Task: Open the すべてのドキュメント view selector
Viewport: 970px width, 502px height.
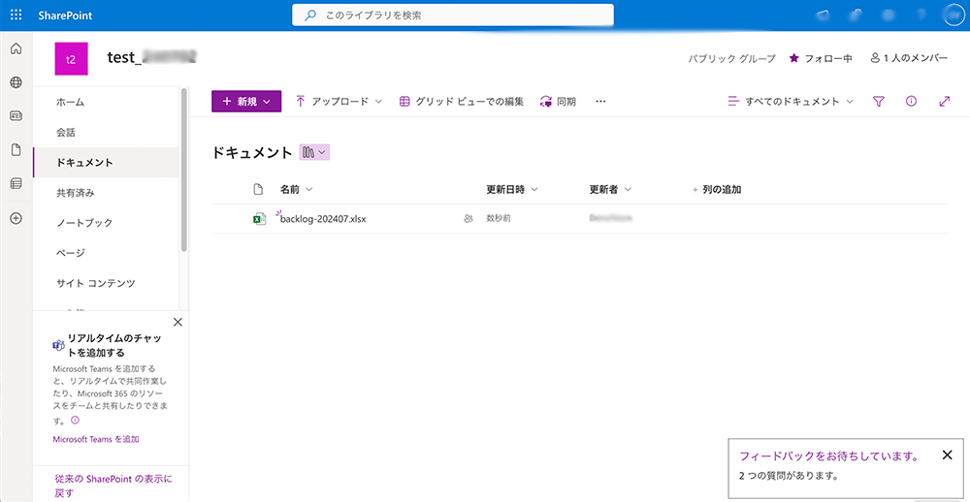Action: point(792,102)
